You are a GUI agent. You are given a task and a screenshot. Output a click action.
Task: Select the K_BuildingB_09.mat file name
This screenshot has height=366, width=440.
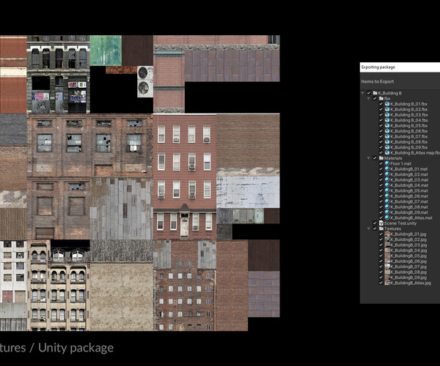click(409, 212)
